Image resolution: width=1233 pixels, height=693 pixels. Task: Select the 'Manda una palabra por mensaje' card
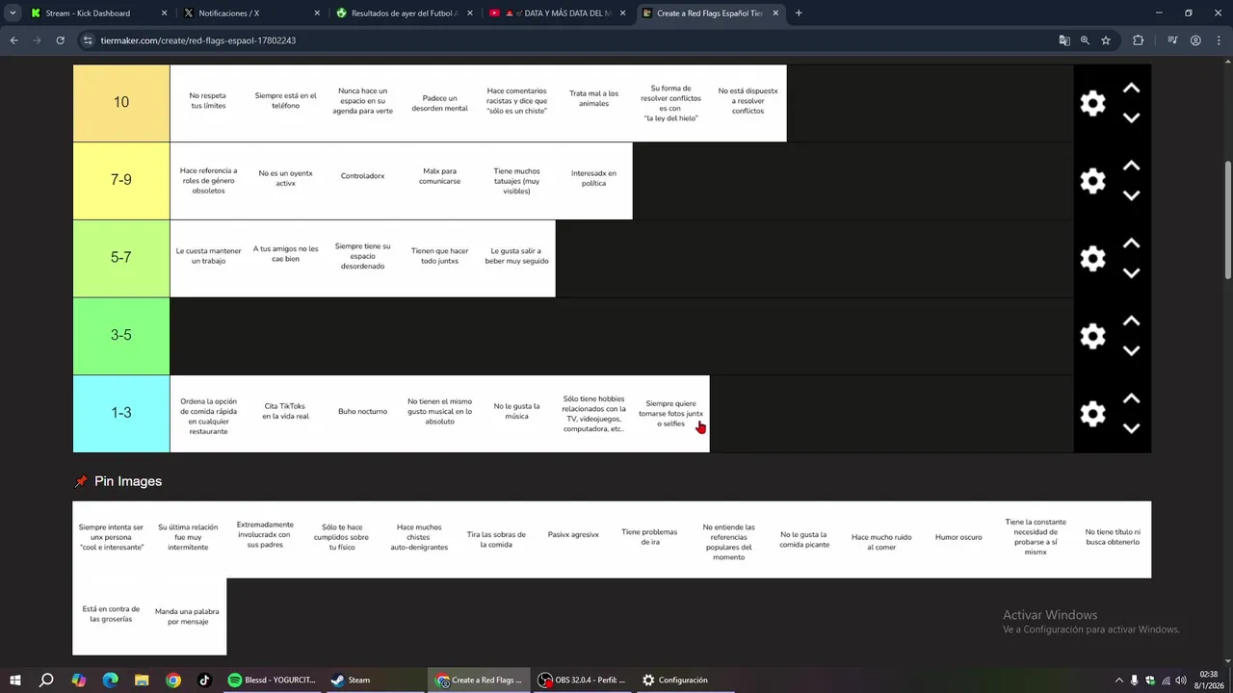coord(188,616)
